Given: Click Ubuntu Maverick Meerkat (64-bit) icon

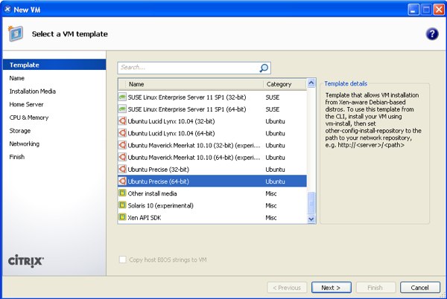Looking at the screenshot, I should point(122,157).
